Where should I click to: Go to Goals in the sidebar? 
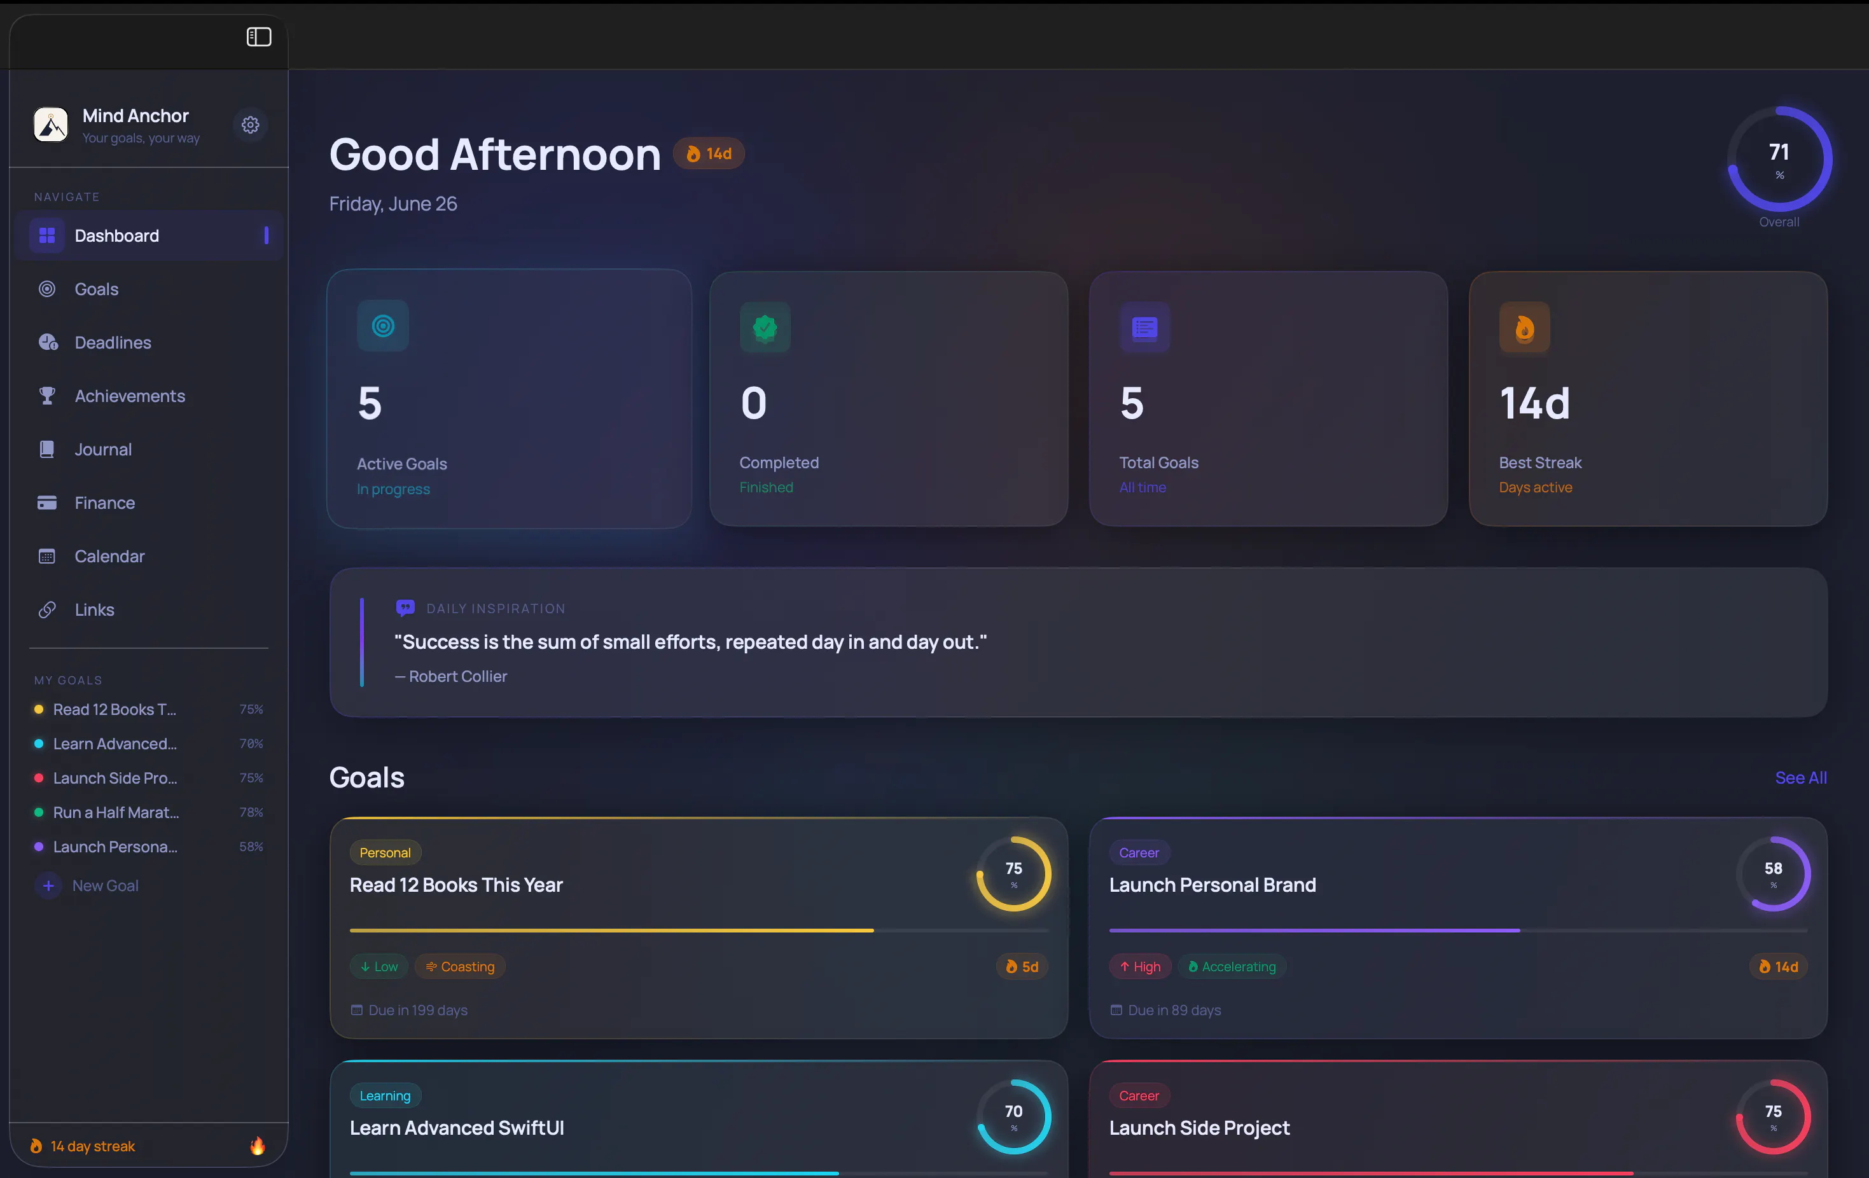tap(148, 289)
